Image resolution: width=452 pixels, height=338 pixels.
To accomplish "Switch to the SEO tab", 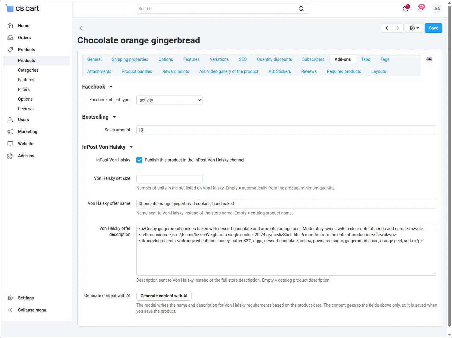I will [243, 59].
